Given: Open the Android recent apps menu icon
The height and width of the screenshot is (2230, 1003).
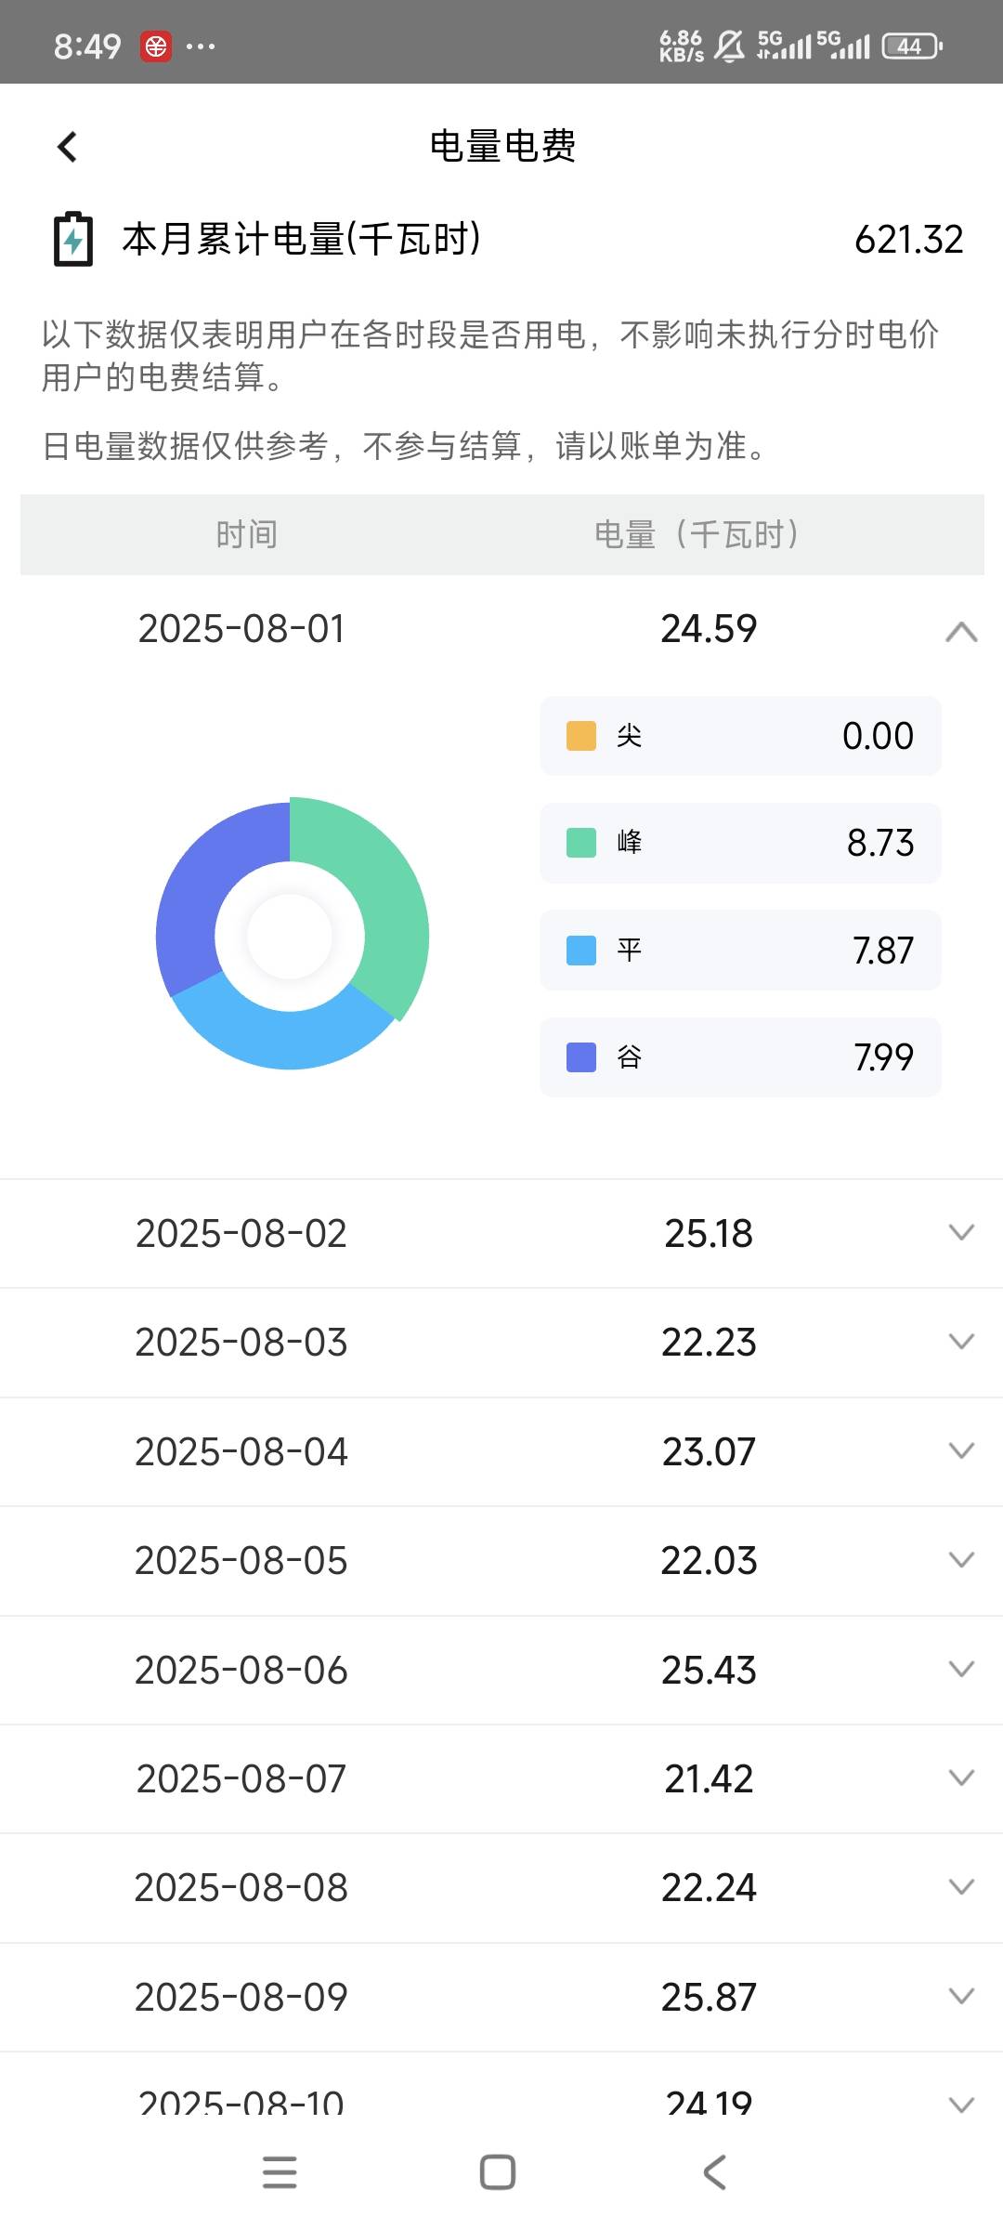Looking at the screenshot, I should click(280, 2171).
